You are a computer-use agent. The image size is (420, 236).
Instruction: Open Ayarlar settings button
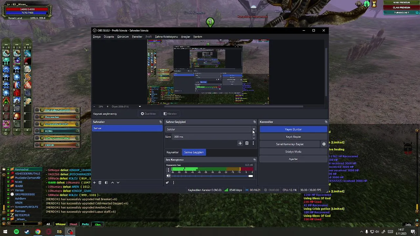coord(293,159)
